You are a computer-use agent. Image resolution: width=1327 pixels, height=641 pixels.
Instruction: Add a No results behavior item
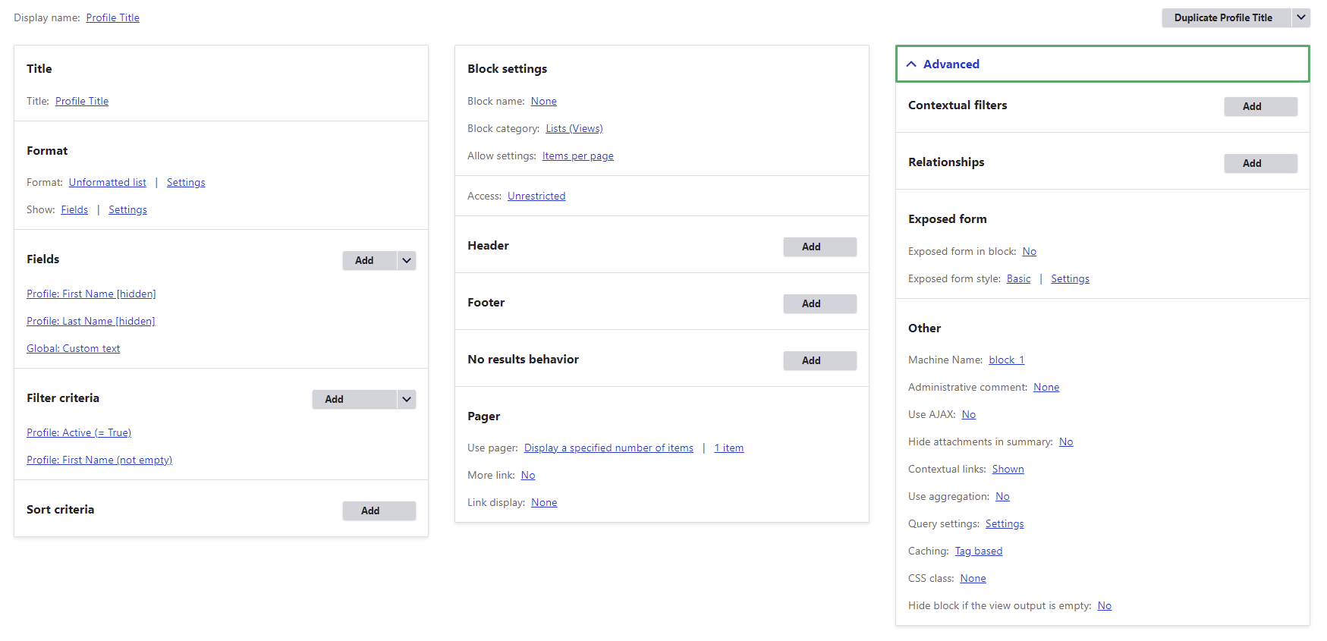pos(820,360)
